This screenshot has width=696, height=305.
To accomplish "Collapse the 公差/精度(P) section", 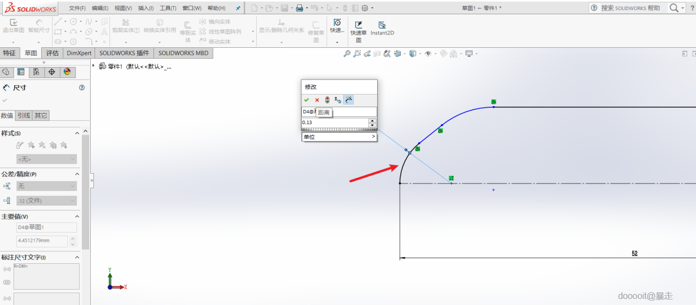I will (x=77, y=174).
